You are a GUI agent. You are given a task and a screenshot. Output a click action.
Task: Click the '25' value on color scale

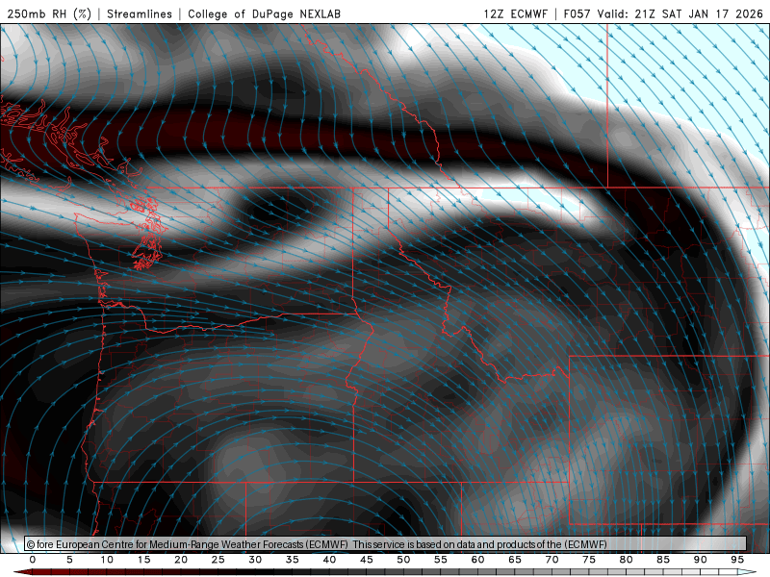point(218,560)
